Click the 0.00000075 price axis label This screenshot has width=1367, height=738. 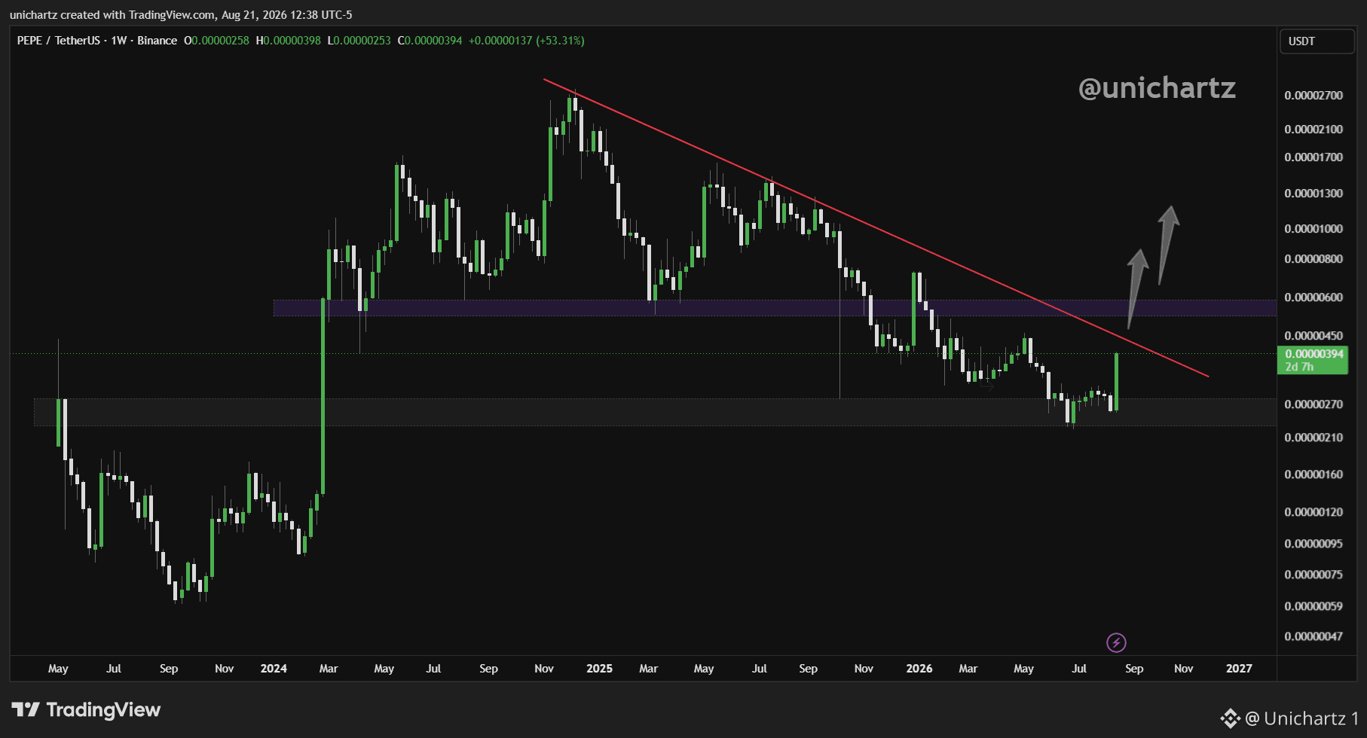(1313, 575)
